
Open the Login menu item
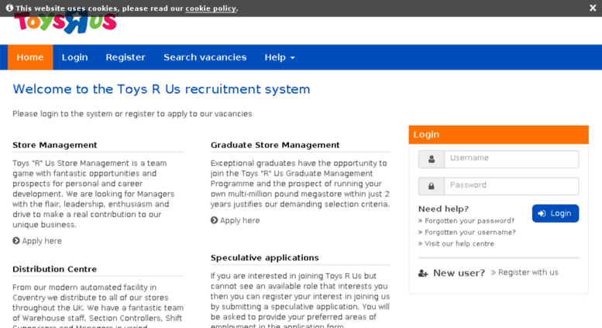(x=75, y=57)
